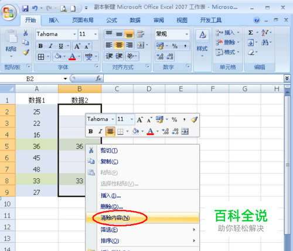Toggle align text right in ribbon
The image size is (293, 251).
click(129, 45)
